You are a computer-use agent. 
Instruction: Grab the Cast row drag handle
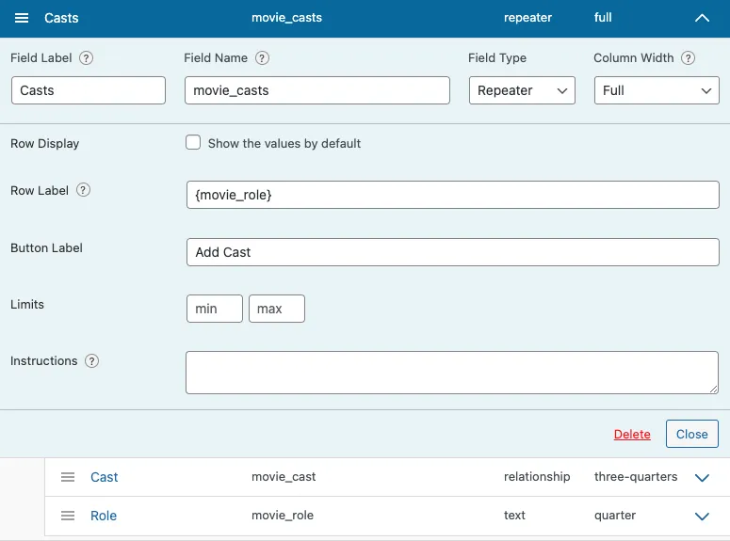pyautogui.click(x=68, y=477)
